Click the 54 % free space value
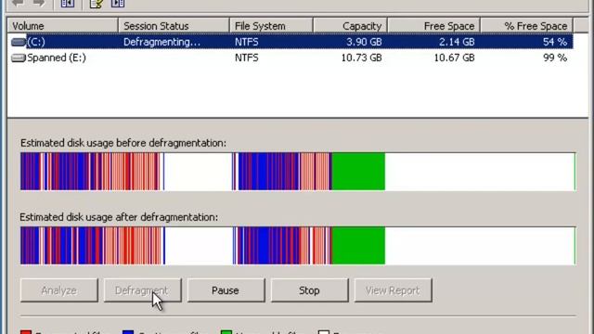The image size is (594, 334). [x=555, y=42]
